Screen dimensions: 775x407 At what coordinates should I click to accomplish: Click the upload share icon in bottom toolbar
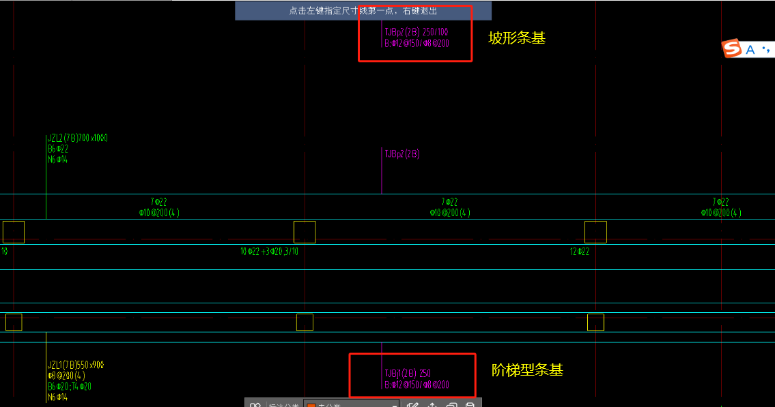(432, 404)
